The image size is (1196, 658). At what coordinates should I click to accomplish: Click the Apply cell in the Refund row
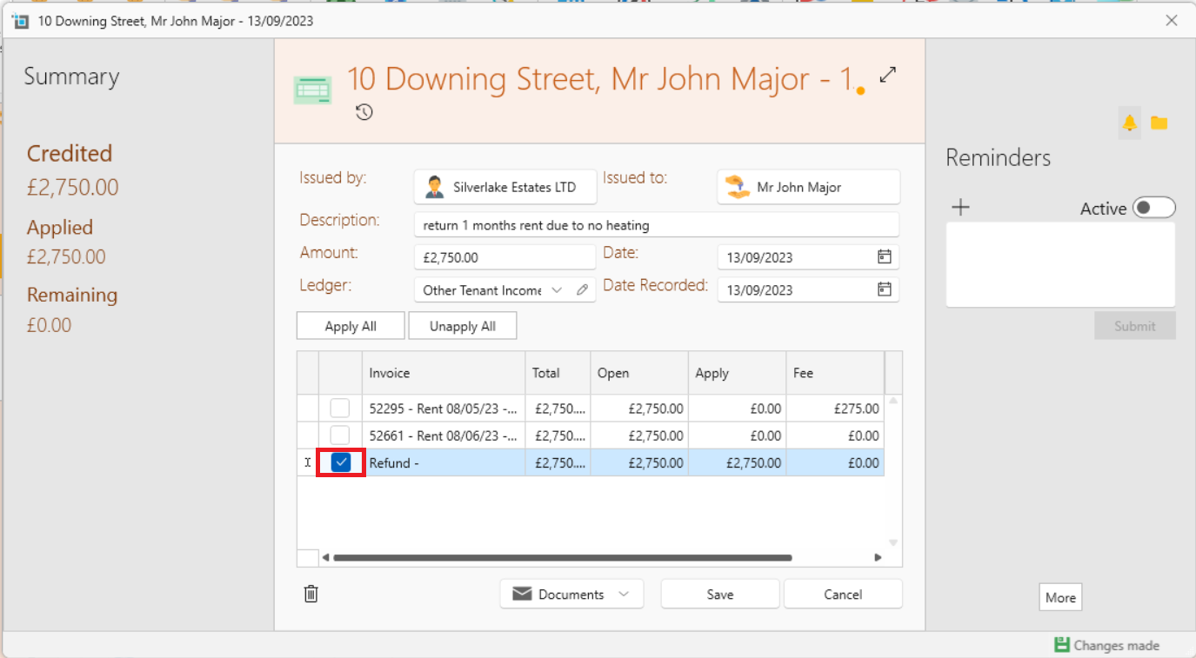coord(738,463)
